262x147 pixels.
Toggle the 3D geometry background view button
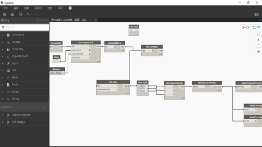246,27
